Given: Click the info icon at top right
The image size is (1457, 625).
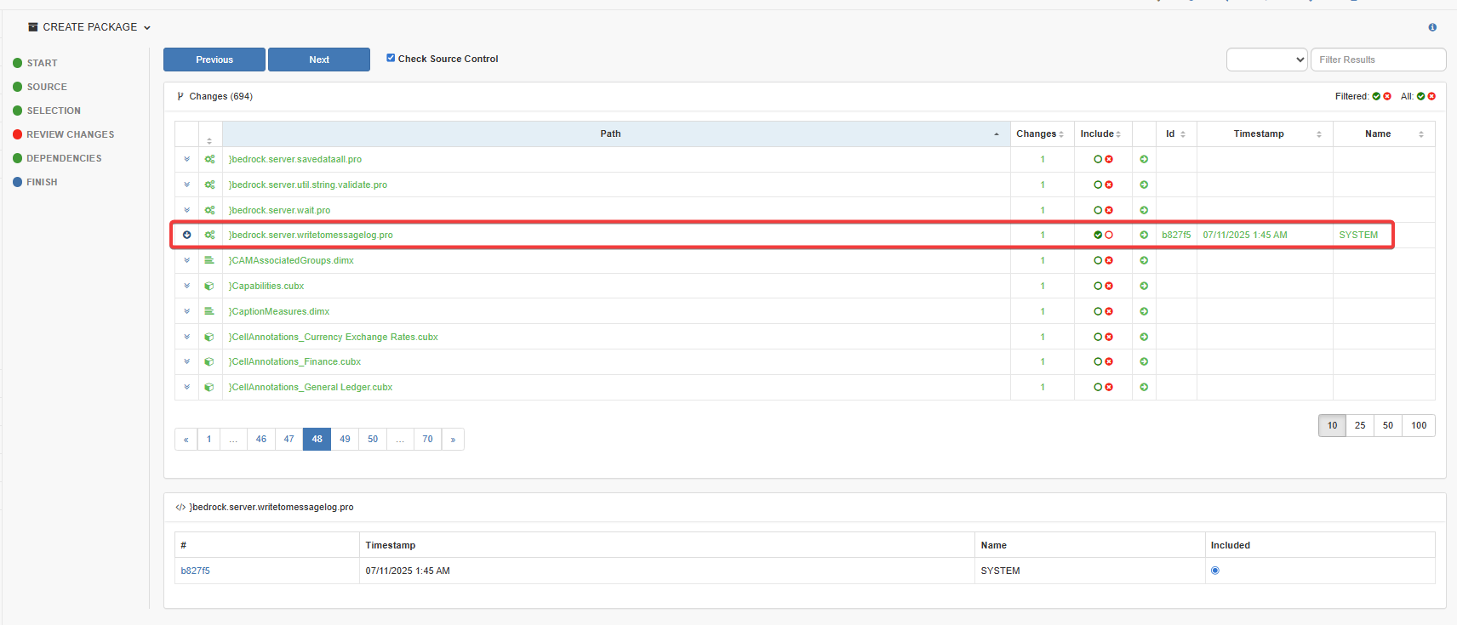Looking at the screenshot, I should tap(1432, 27).
